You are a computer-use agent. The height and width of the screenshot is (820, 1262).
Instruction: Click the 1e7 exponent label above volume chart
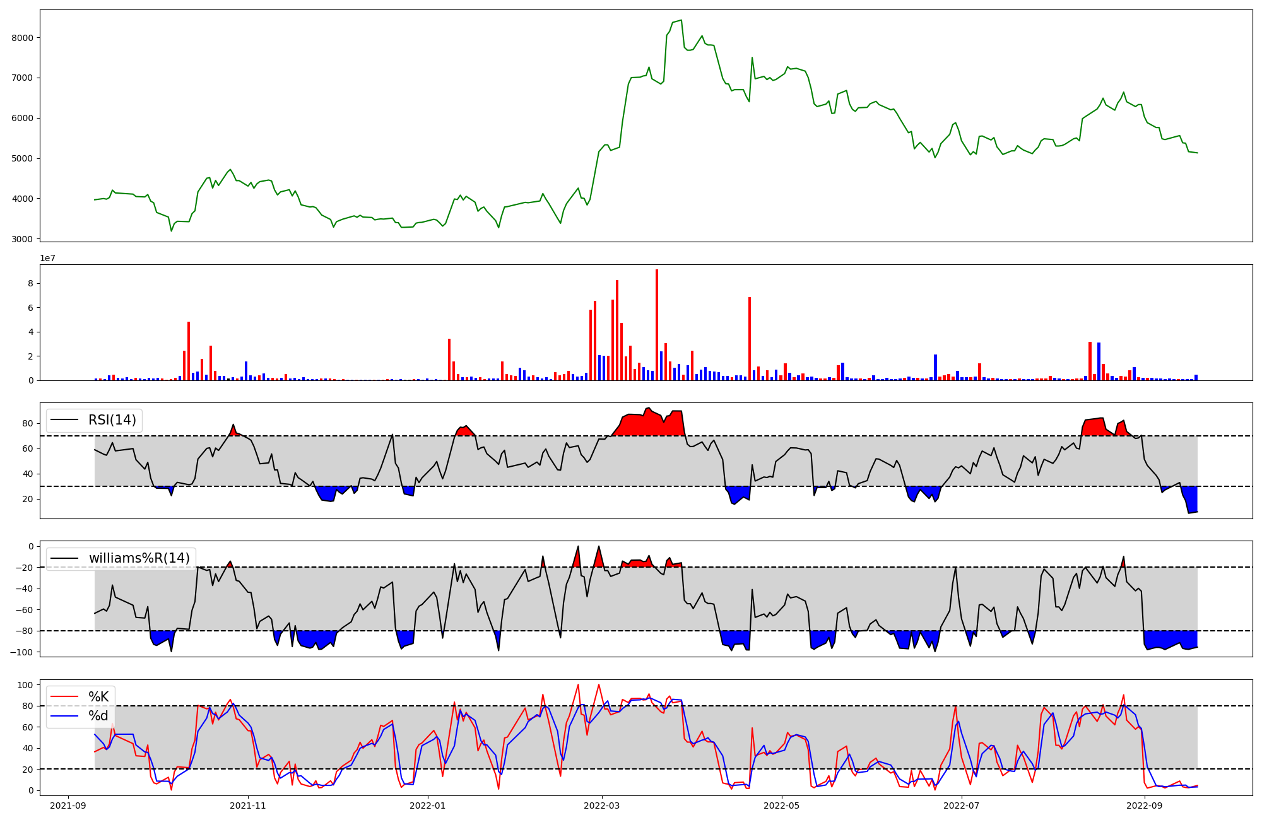click(47, 259)
